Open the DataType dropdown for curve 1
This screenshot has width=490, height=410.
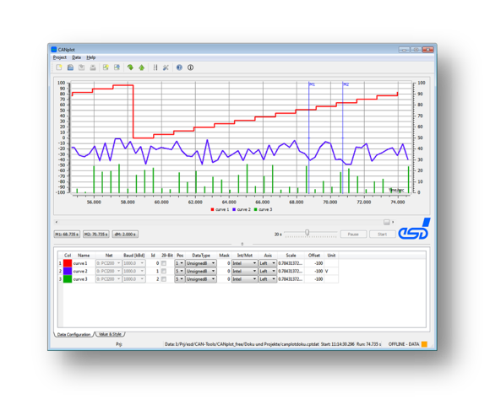[x=201, y=263]
